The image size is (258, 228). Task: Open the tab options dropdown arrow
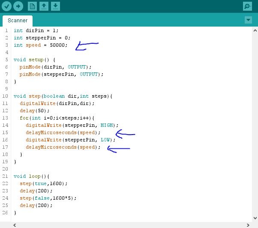click(x=248, y=20)
